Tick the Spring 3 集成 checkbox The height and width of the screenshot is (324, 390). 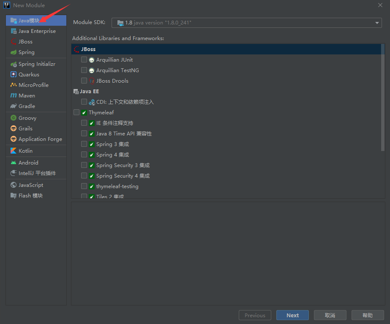(84, 144)
